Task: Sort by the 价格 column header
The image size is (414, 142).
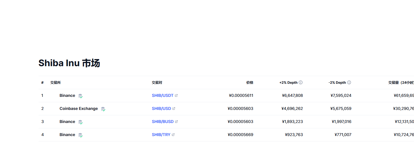Action: [x=250, y=83]
